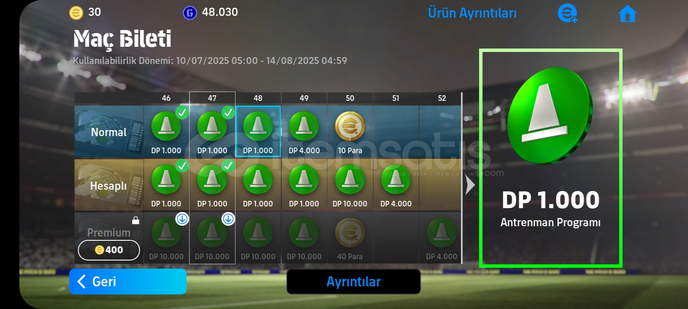Show next levels with the right arrow
The height and width of the screenshot is (309, 688).
(470, 185)
